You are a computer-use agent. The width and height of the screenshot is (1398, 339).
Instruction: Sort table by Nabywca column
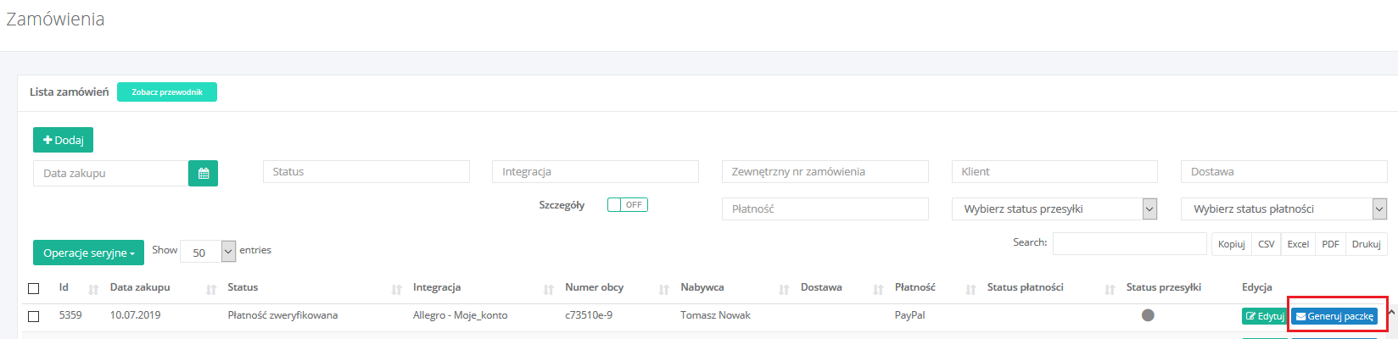tap(702, 287)
